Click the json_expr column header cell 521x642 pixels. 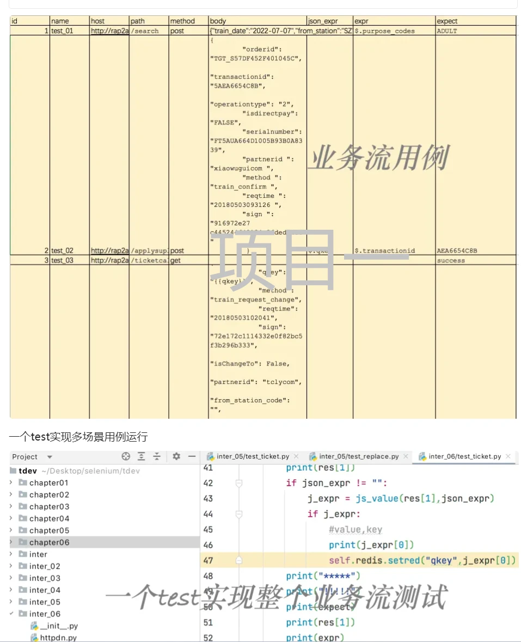330,21
